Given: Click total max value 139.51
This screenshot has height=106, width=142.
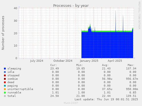Looking at the screenshot, I should click(131, 96).
